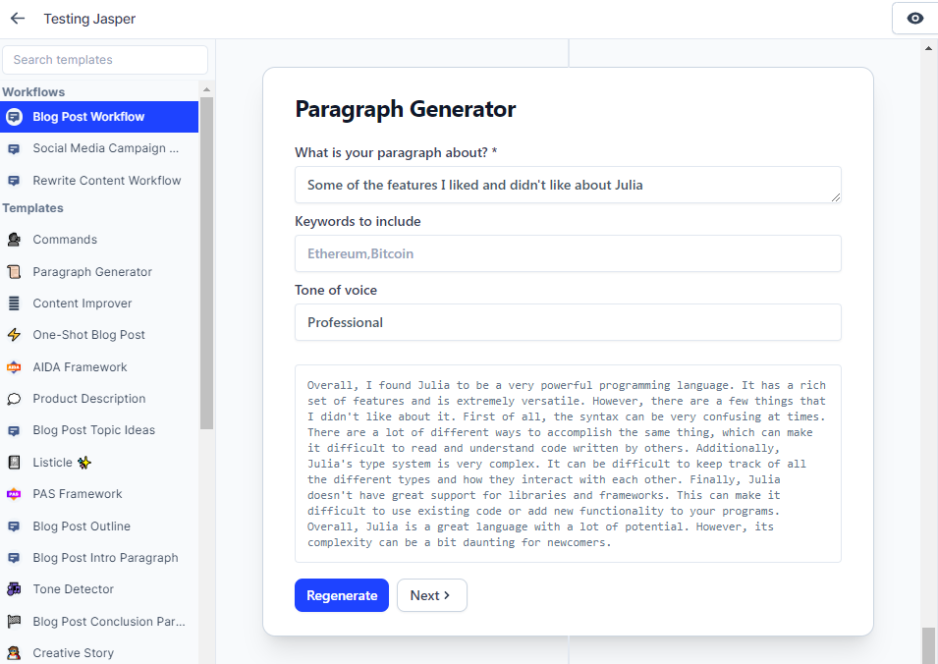This screenshot has height=664, width=938.
Task: Click the Templates section header
Action: pos(32,208)
